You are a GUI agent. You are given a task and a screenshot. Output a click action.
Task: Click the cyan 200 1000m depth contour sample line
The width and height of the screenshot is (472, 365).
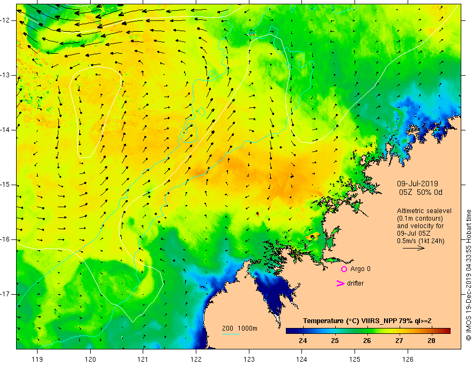tap(231, 334)
